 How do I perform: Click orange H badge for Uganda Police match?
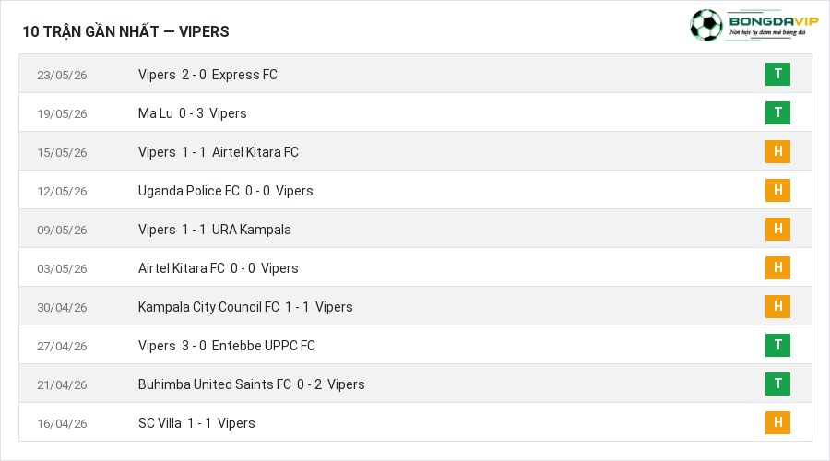[x=777, y=190]
